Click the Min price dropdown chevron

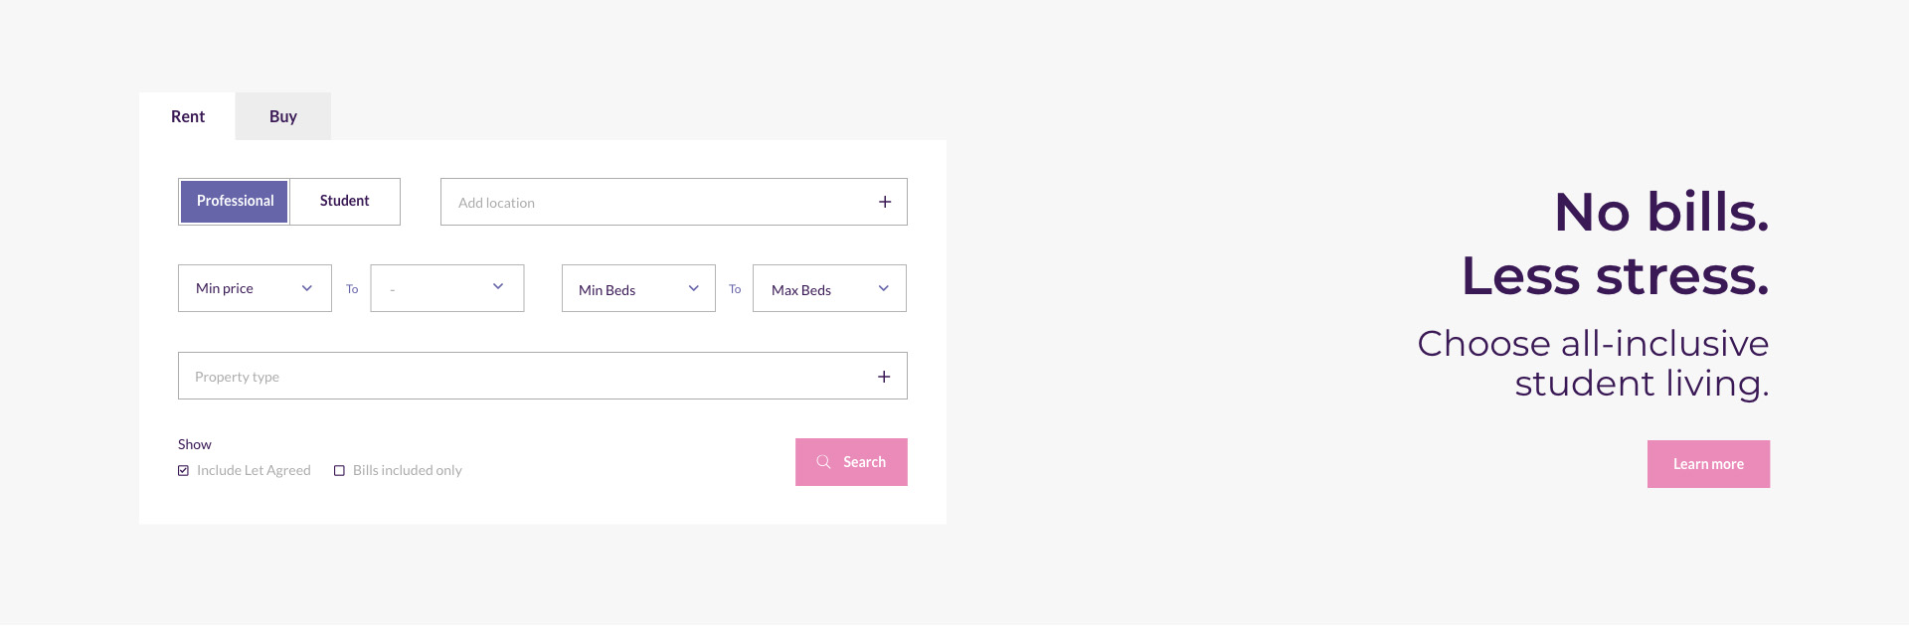[306, 287]
